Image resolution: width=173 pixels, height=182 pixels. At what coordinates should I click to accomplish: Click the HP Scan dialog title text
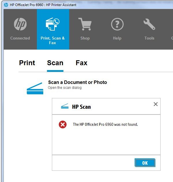81,107
